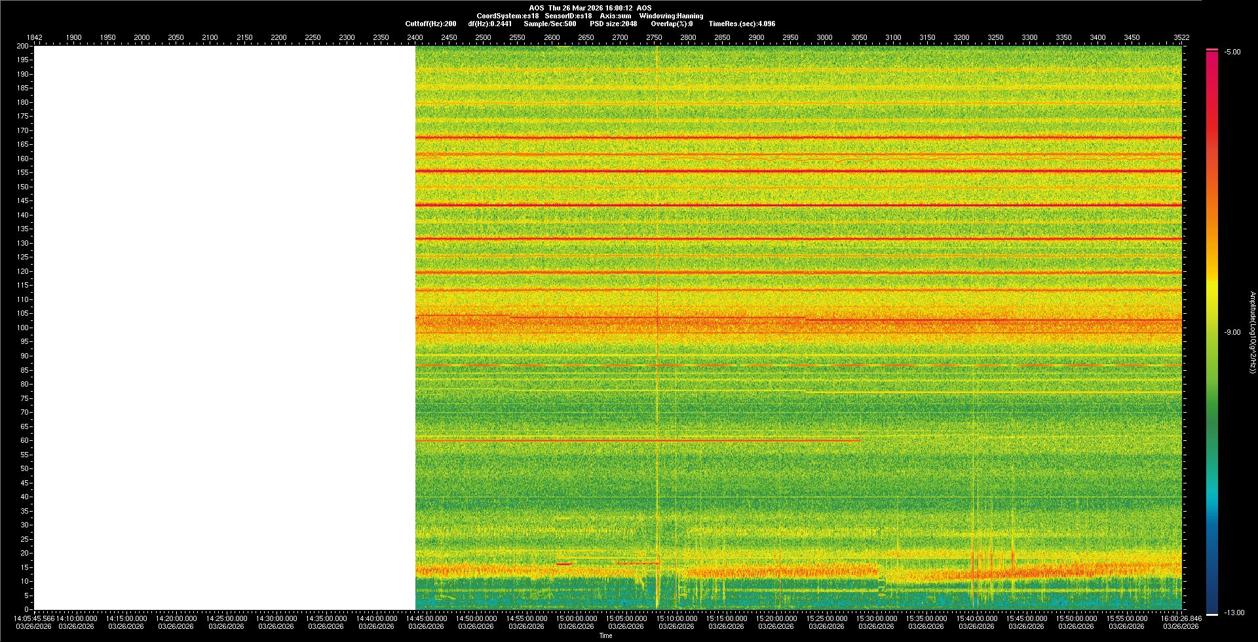Click the white bottom marker of the colorbar

point(1212,614)
